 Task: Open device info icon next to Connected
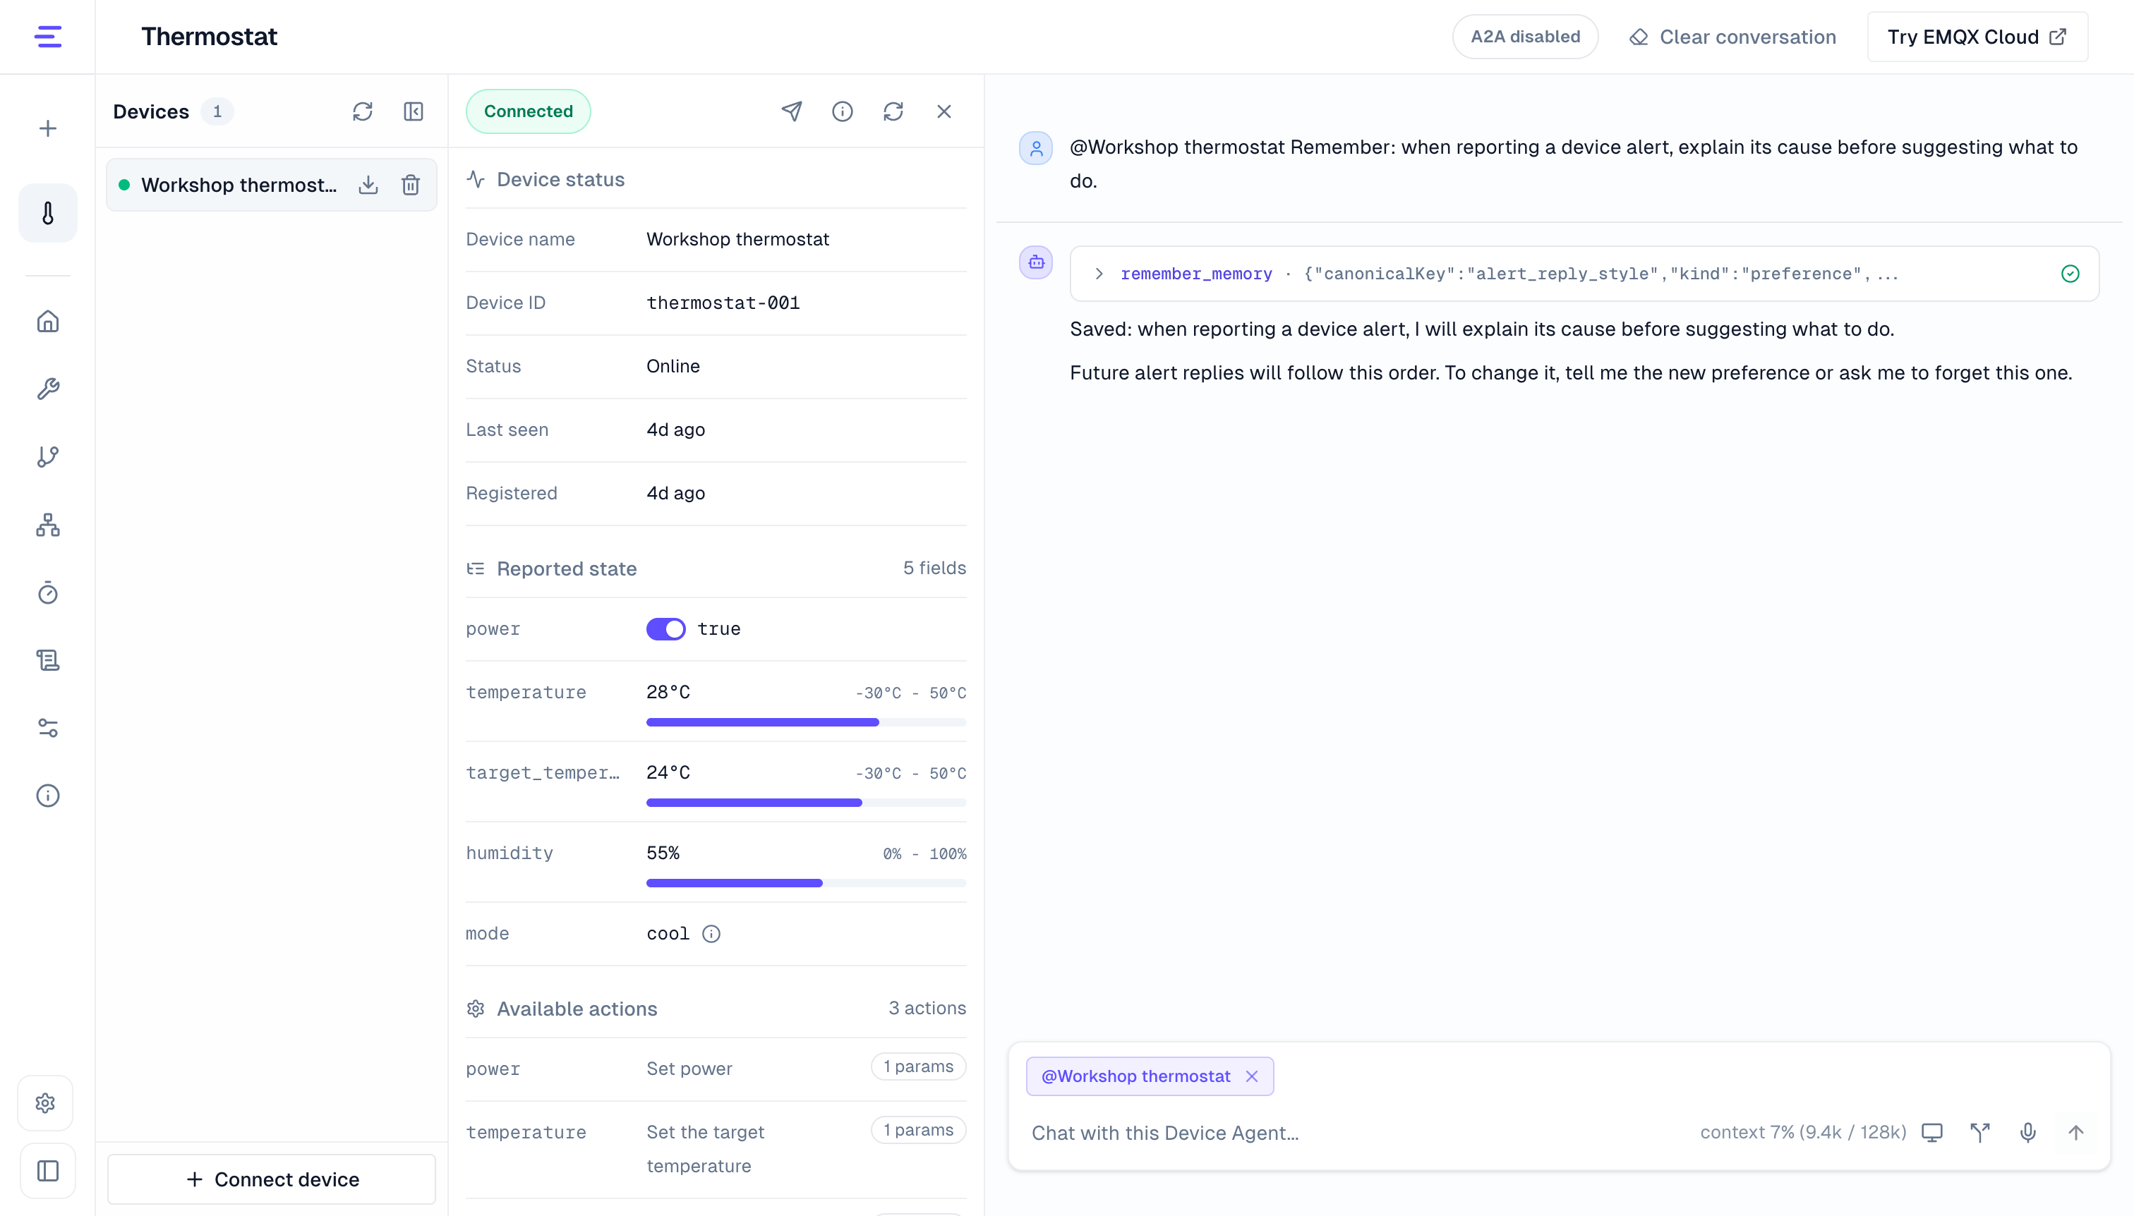pyautogui.click(x=842, y=111)
